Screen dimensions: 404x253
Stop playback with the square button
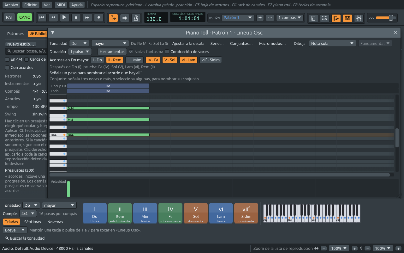pyautogui.click(x=76, y=17)
